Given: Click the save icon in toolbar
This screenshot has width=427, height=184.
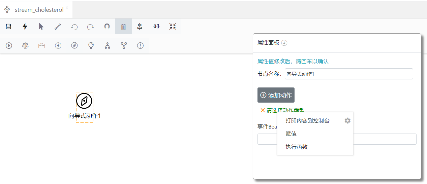Looking at the screenshot, I should coord(9,27).
